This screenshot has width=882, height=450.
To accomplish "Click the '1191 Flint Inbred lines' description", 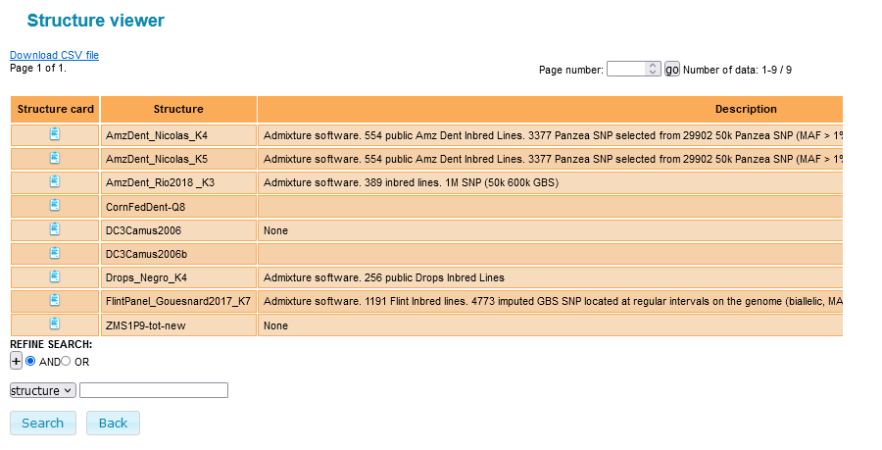I will [550, 302].
